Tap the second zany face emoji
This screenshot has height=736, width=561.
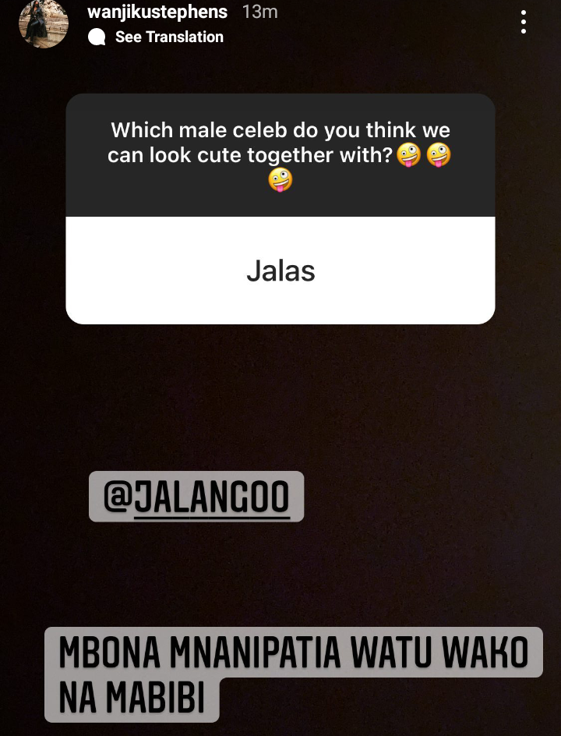tap(439, 155)
